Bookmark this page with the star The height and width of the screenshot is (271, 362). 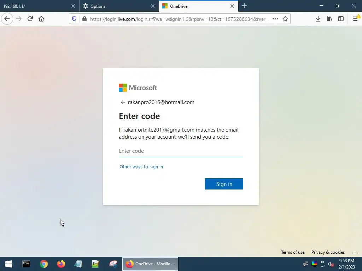coord(285,19)
